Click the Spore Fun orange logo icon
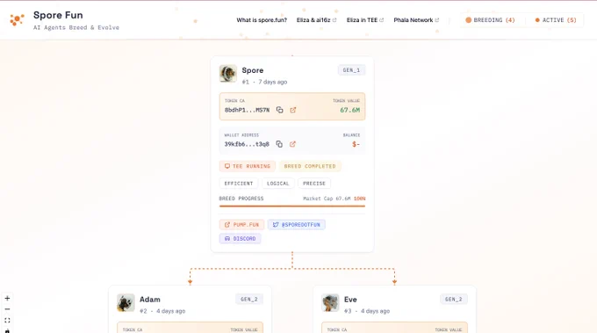The height and width of the screenshot is (333, 597). coord(17,19)
